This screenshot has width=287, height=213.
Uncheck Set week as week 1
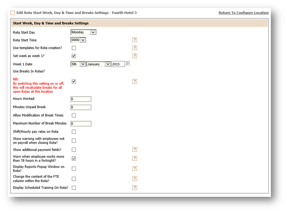(74, 56)
